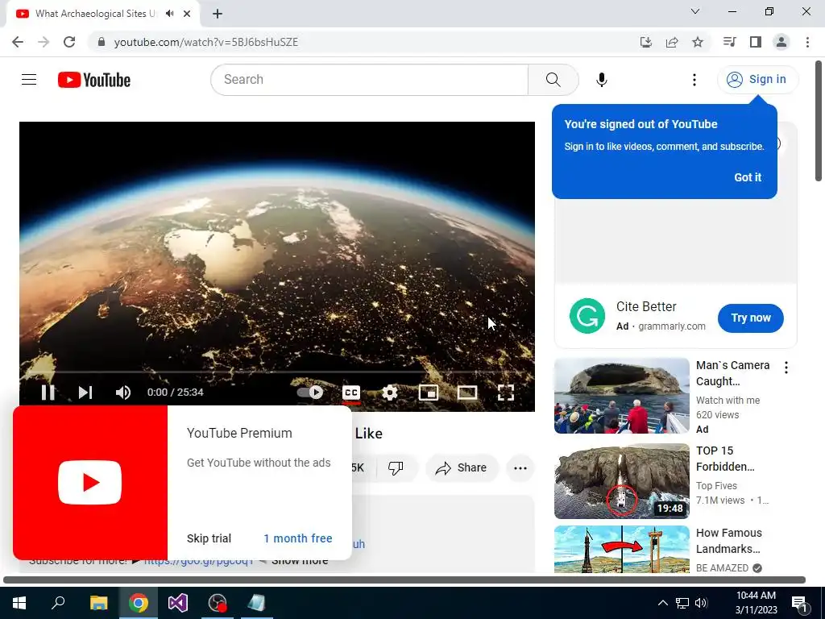The height and width of the screenshot is (619, 825).
Task: Open a new Chrome tab
Action: [218, 14]
